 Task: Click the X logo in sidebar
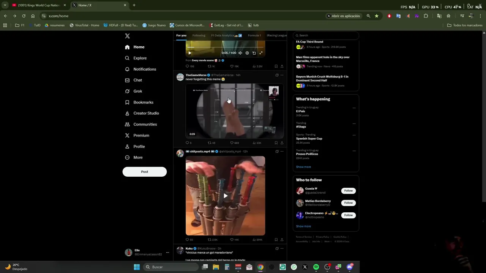tap(127, 36)
